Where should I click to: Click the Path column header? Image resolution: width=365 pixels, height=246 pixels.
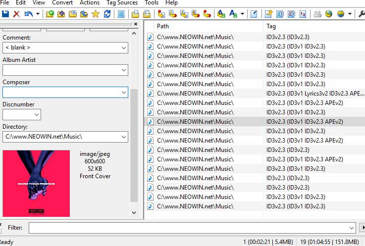(163, 26)
